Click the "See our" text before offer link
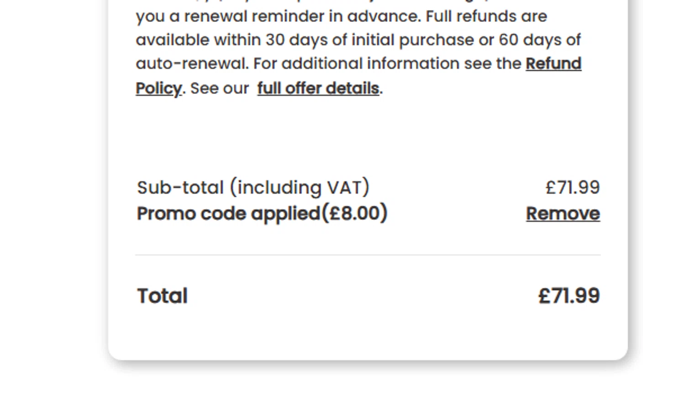Screen dimensions: 685x416 219,89
